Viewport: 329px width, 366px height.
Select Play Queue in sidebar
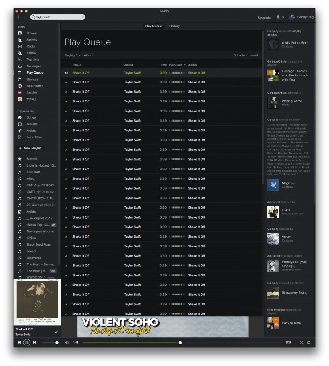tap(35, 72)
